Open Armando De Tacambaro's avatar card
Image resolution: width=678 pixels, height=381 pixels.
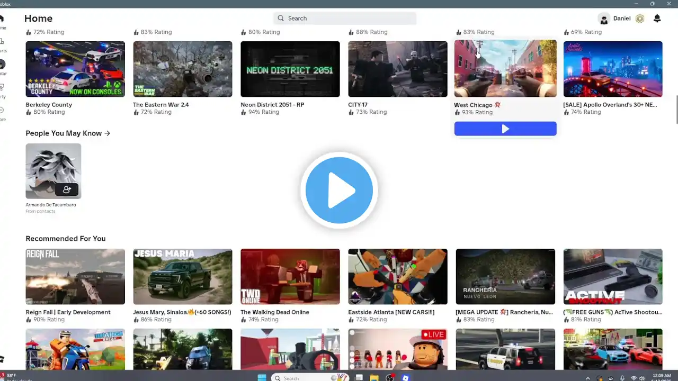point(53,171)
